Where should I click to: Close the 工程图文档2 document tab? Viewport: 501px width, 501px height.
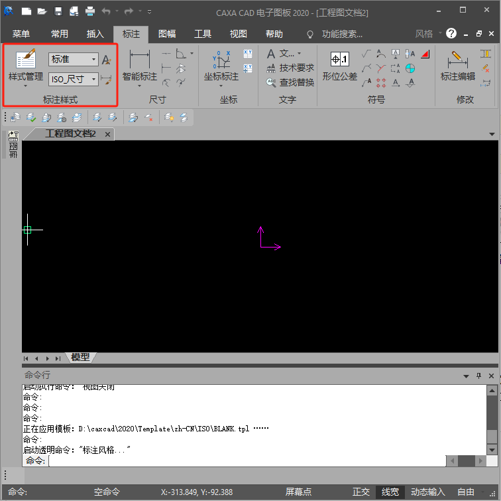[107, 134]
